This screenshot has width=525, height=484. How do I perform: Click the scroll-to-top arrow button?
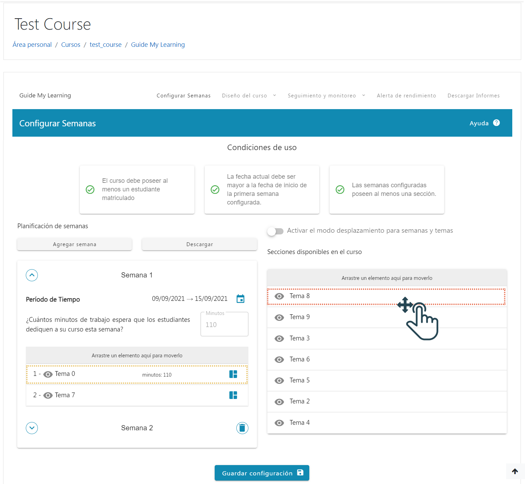point(515,471)
